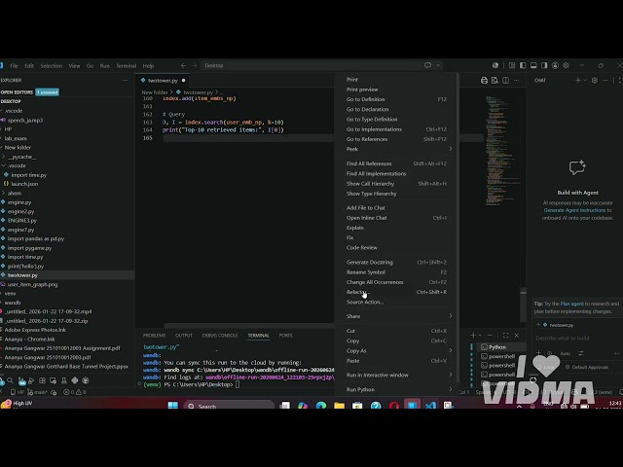
Task: Click Refactor... in context menu
Action: pos(396,292)
